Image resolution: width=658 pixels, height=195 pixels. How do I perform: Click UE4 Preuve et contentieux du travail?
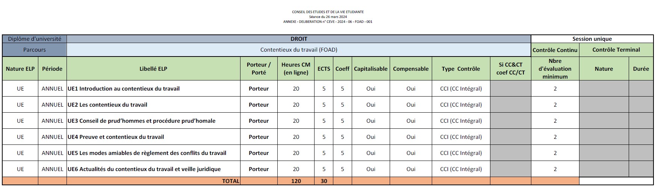(x=116, y=137)
